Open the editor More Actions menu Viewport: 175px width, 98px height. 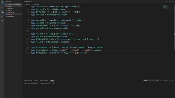coord(173,2)
